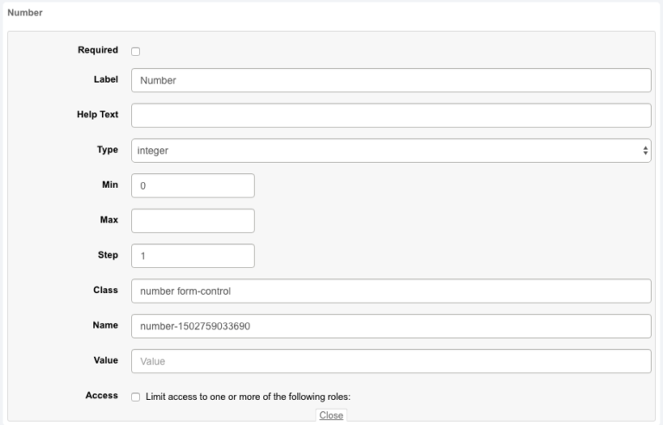Click the bold "Help Text" label
Screen dimensions: 663x425
click(x=98, y=114)
